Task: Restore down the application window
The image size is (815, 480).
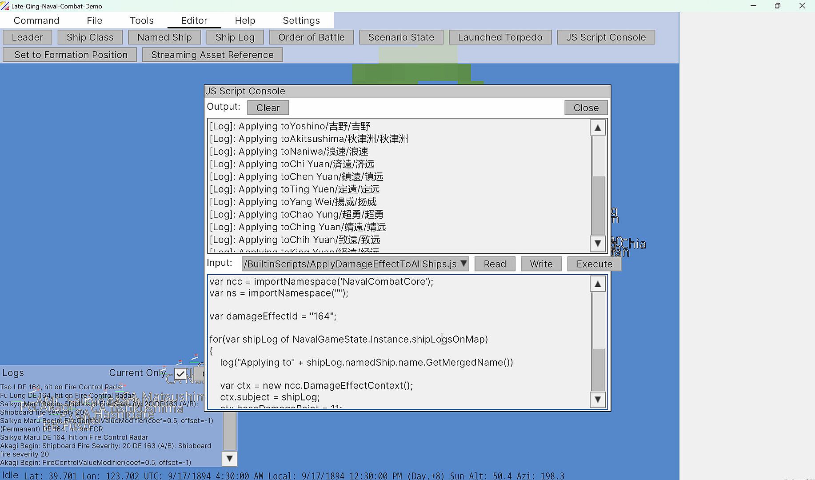Action: [x=778, y=6]
